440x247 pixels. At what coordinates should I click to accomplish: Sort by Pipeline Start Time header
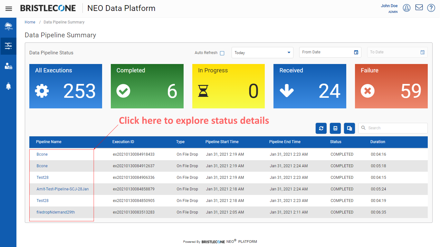click(222, 142)
